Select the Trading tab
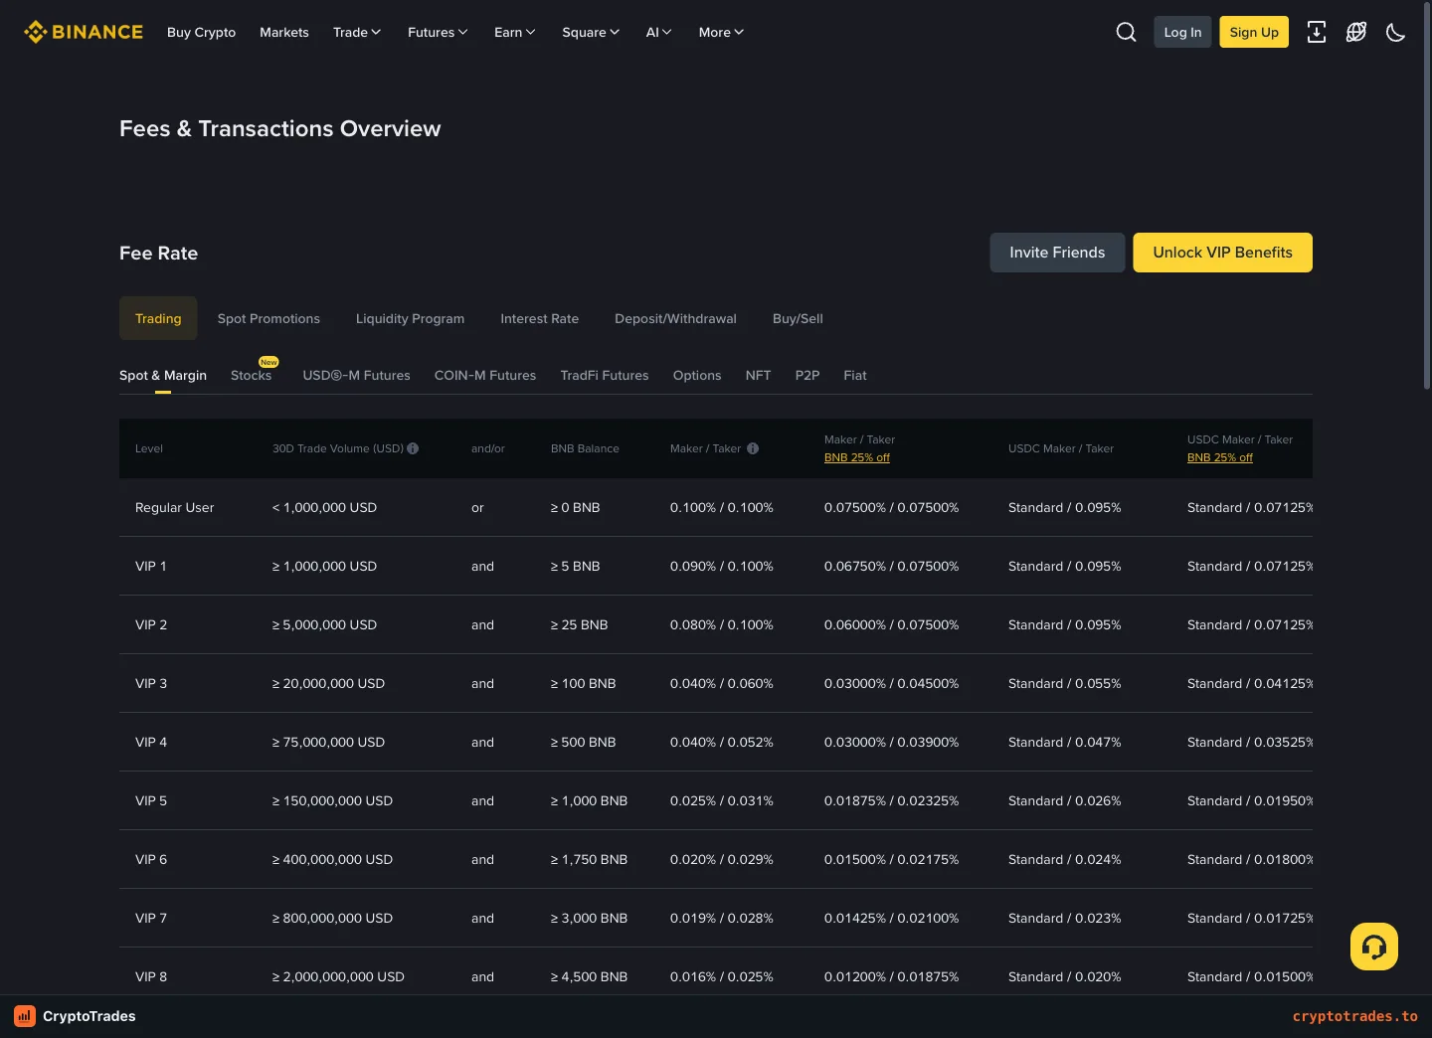The height and width of the screenshot is (1038, 1432). pos(158,318)
